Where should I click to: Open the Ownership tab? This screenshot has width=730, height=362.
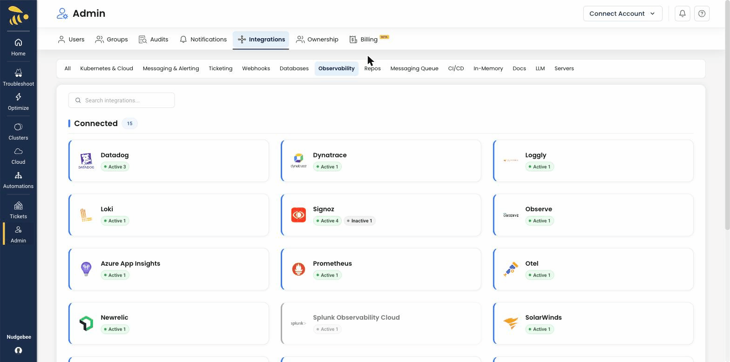(317, 40)
